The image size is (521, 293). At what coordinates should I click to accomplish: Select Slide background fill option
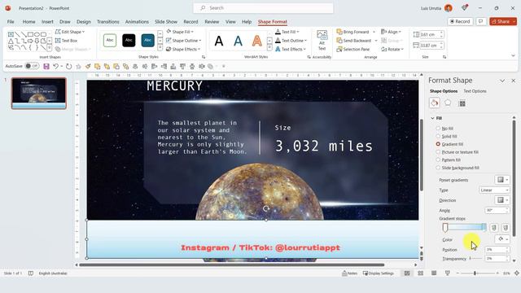pos(458,168)
